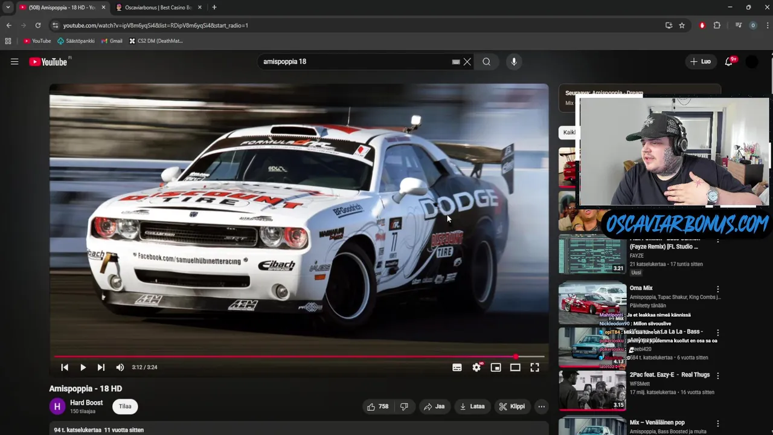
Task: Click the URL address bar
Action: [x=356, y=25]
